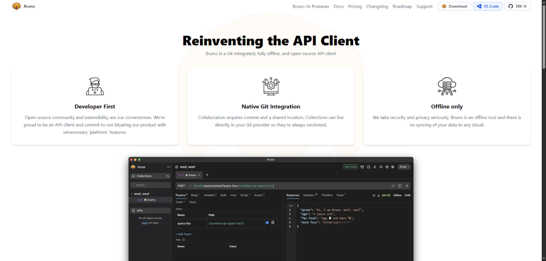
Task: Click the Download button
Action: [454, 6]
